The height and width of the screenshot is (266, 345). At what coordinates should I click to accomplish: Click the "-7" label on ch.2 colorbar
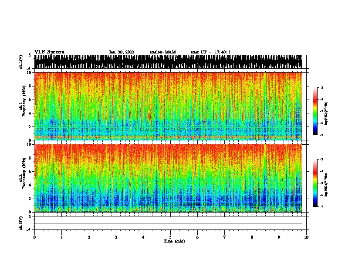321,206
